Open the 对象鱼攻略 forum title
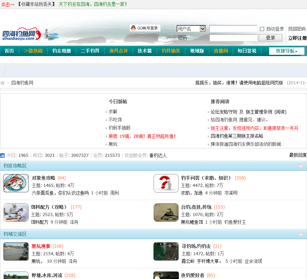This screenshot has height=279, width=307. (x=44, y=178)
